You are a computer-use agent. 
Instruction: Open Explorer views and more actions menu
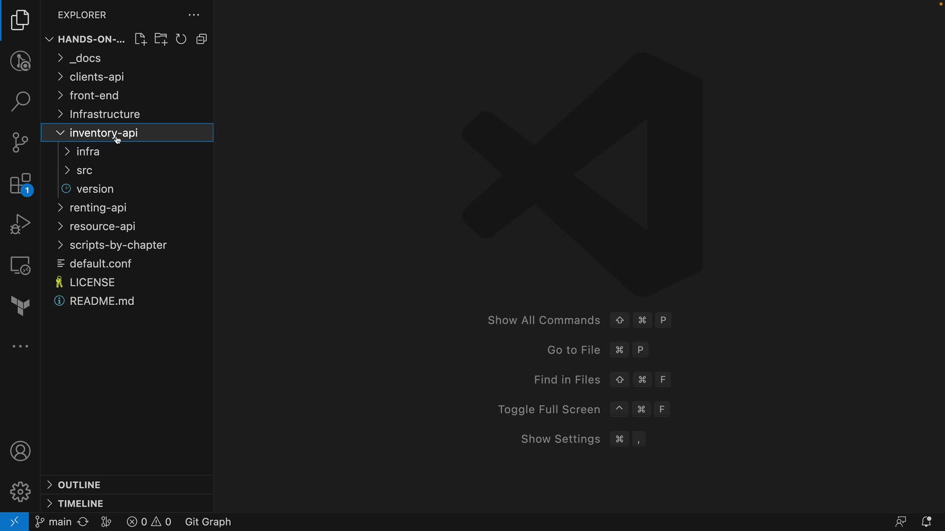point(194,15)
